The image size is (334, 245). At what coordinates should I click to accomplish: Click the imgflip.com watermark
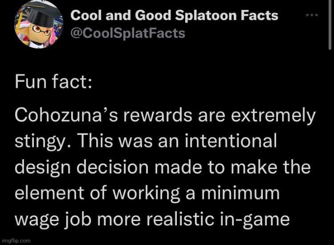click(16, 241)
